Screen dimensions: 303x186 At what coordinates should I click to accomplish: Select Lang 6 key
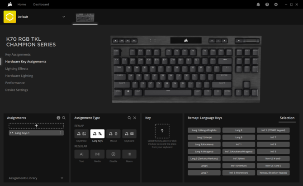(x=204, y=166)
